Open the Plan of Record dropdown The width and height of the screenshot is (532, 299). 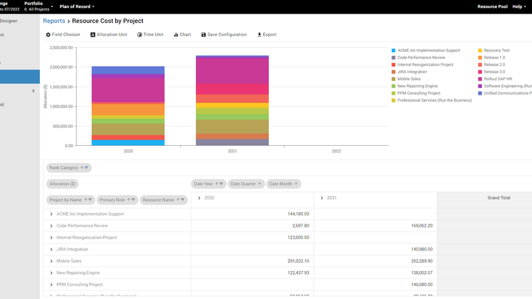click(77, 6)
